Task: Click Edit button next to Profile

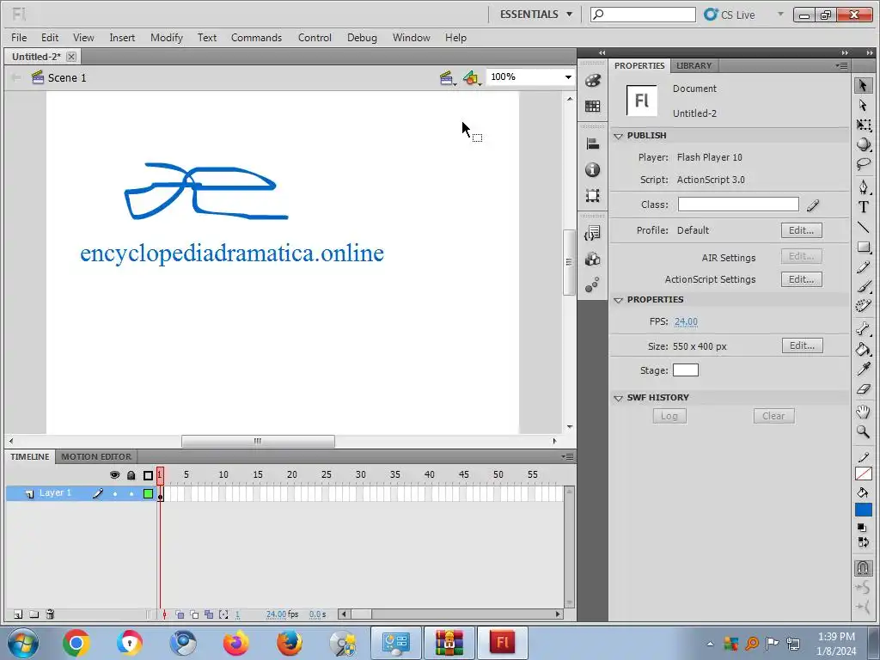Action: (802, 230)
